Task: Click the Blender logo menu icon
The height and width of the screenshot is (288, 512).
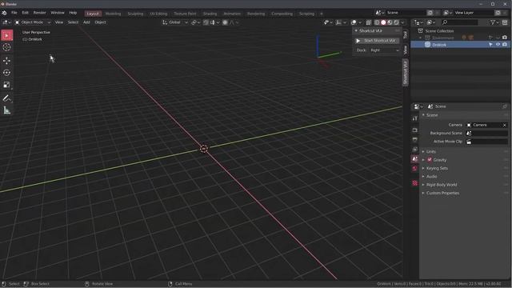Action: pyautogui.click(x=4, y=13)
